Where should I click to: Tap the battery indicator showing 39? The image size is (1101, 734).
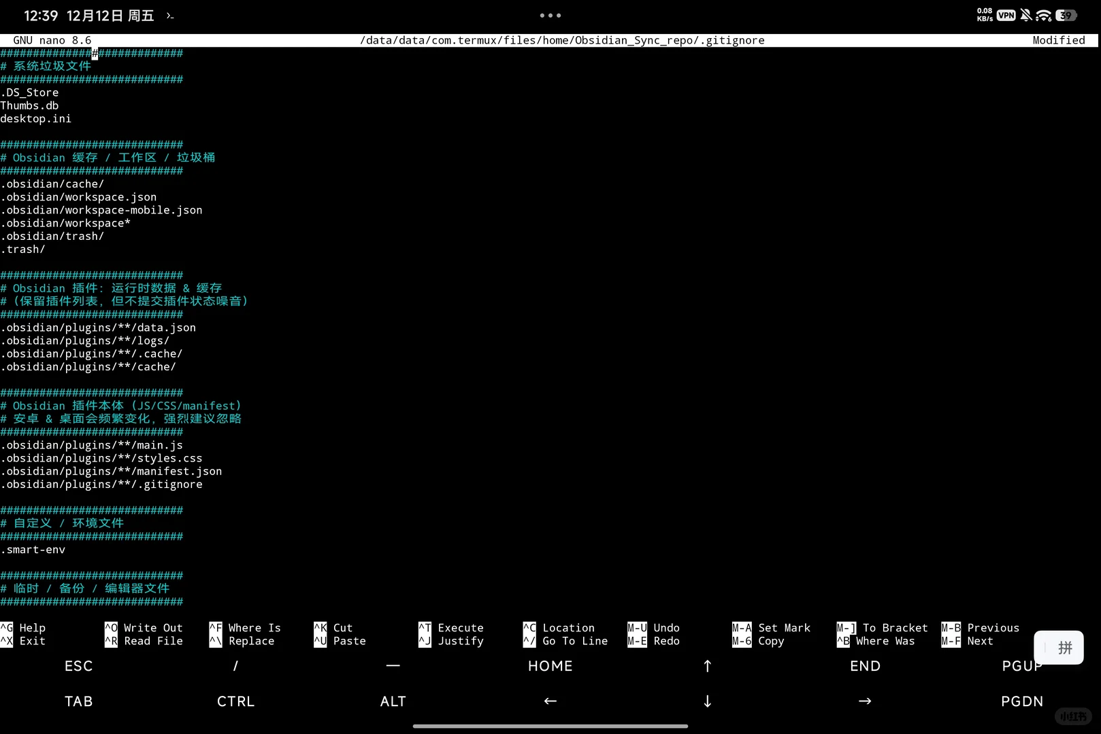tap(1066, 14)
